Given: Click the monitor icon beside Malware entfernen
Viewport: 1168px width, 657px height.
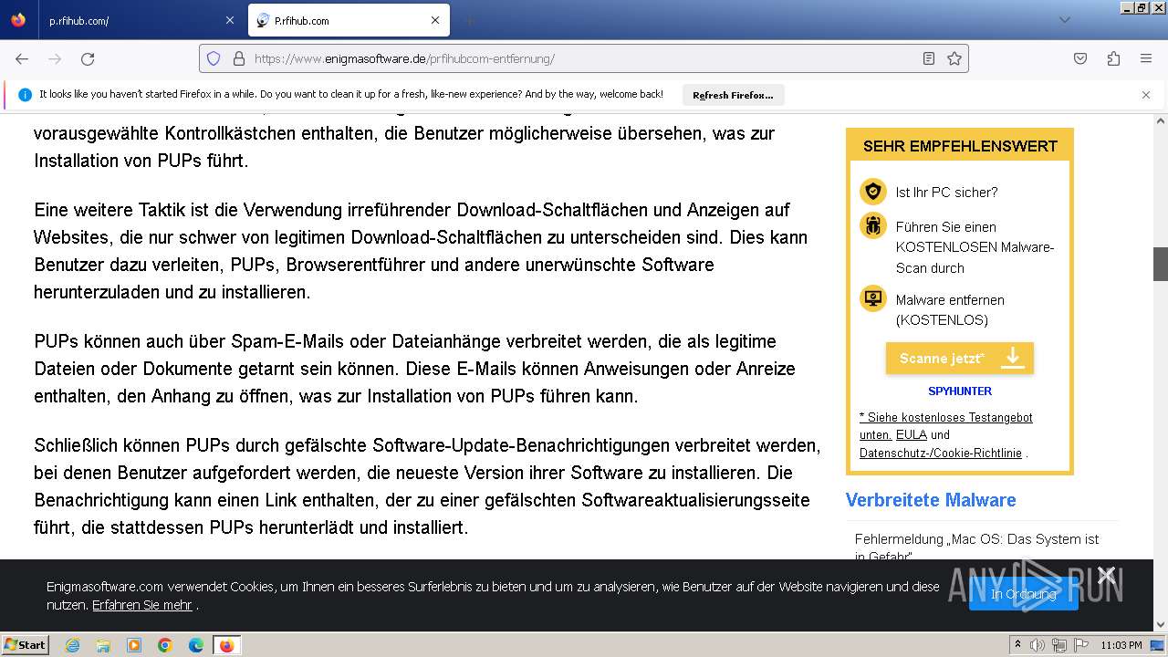Looking at the screenshot, I should click(873, 298).
